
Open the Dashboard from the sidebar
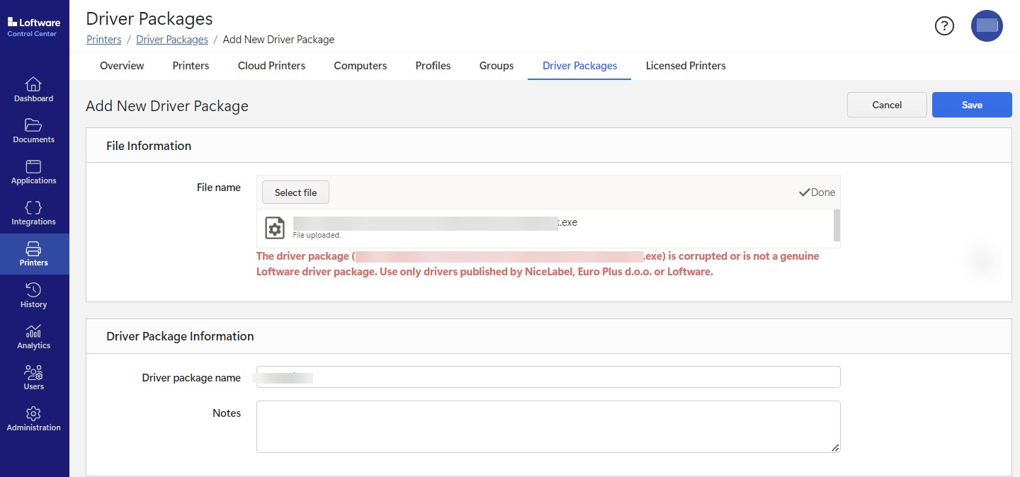click(34, 89)
